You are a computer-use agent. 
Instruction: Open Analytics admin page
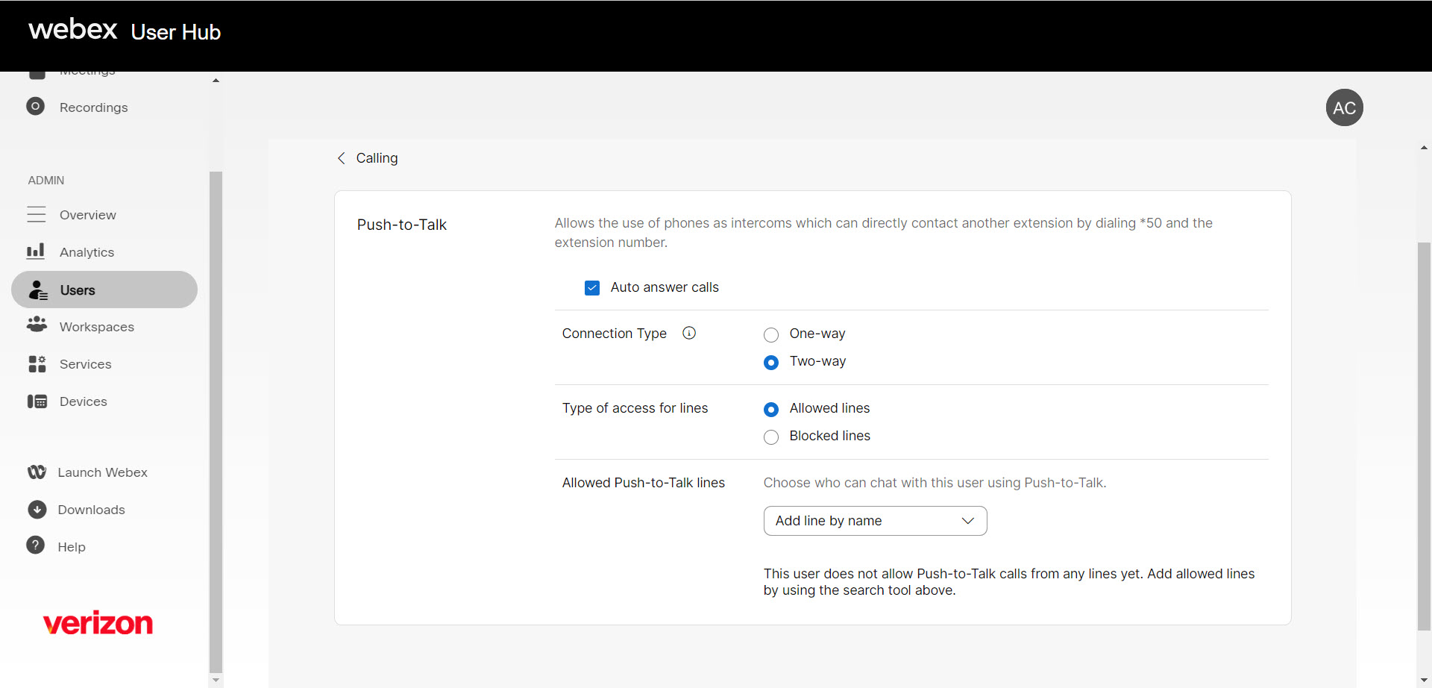tap(87, 252)
